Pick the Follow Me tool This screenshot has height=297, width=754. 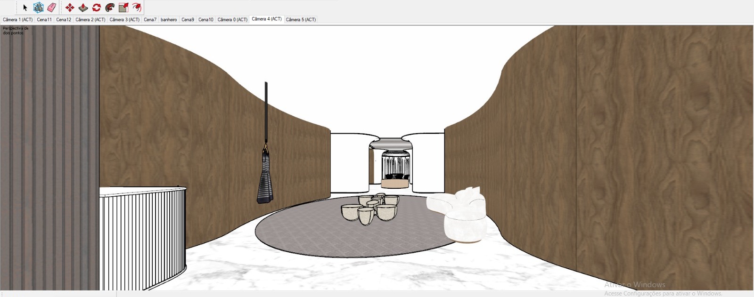110,8
